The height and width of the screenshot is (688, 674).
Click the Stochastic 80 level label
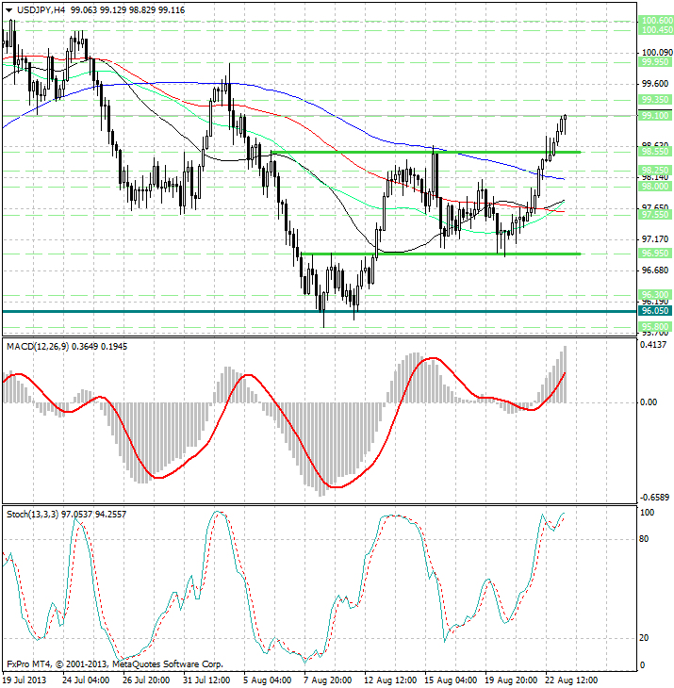[x=643, y=539]
